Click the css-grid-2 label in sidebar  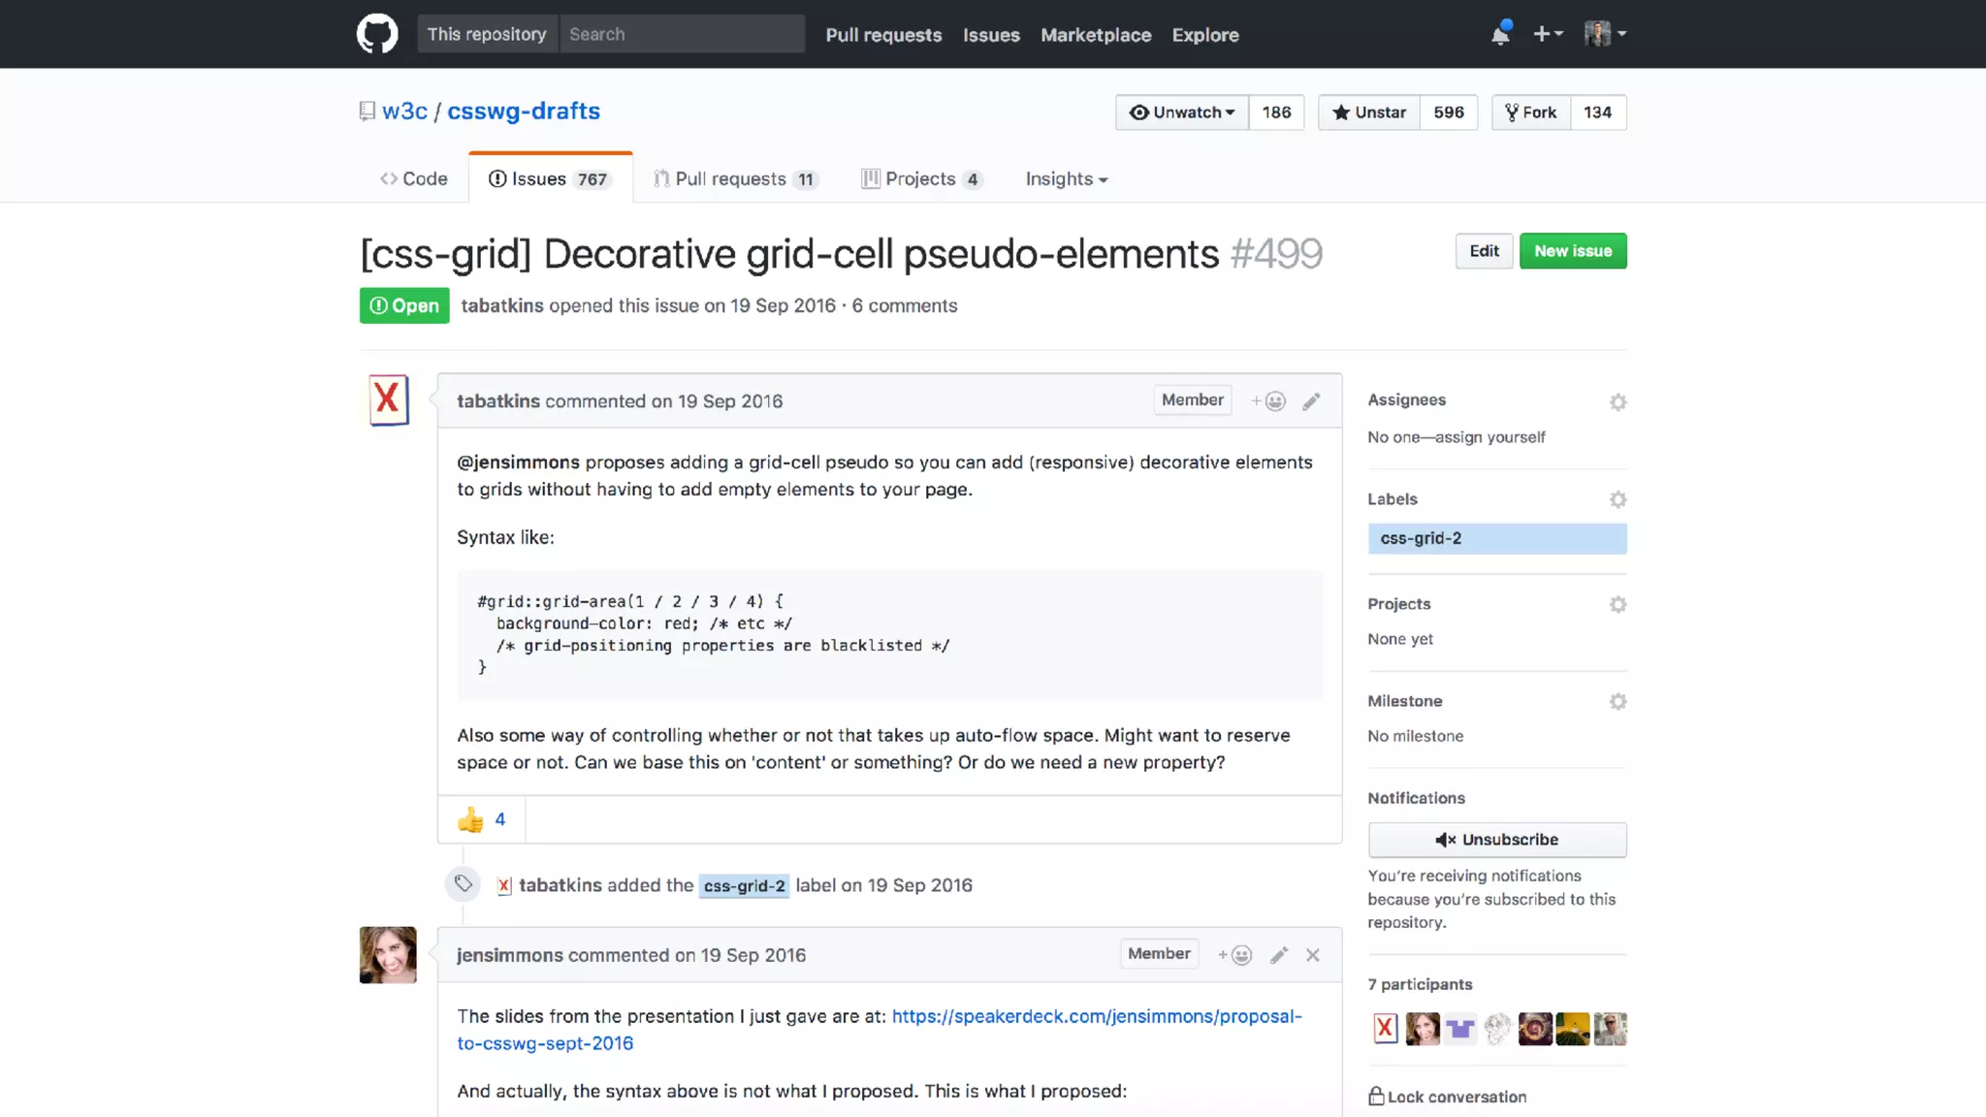pos(1496,538)
